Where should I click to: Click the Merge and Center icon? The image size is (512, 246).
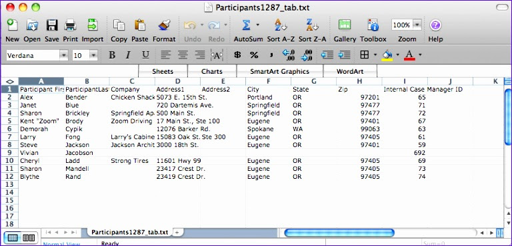pyautogui.click(x=217, y=55)
